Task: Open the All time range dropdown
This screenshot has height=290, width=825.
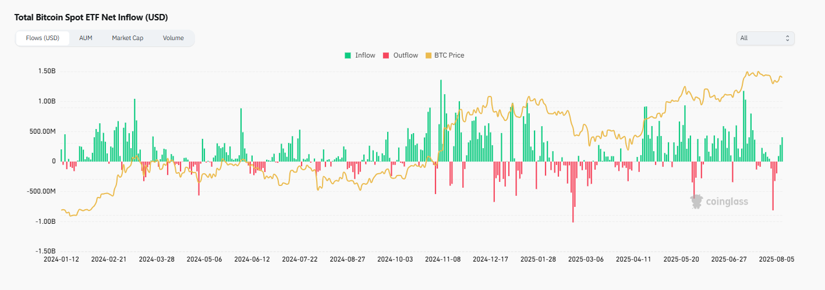Action: point(765,38)
